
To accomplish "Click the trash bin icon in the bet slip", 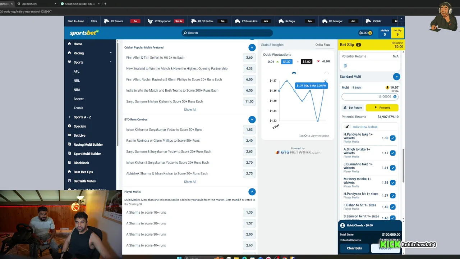I will (x=345, y=65).
